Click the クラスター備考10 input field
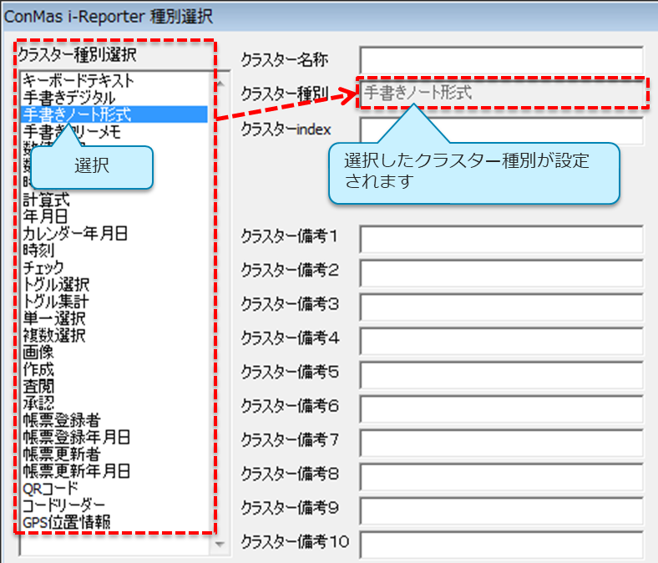 (x=501, y=545)
